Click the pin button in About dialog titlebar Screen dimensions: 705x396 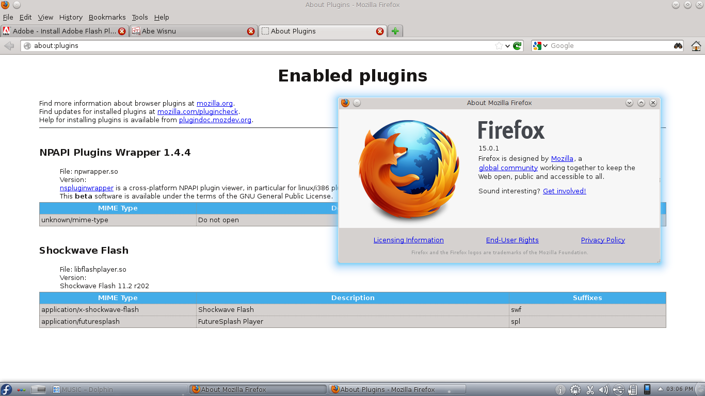point(357,103)
